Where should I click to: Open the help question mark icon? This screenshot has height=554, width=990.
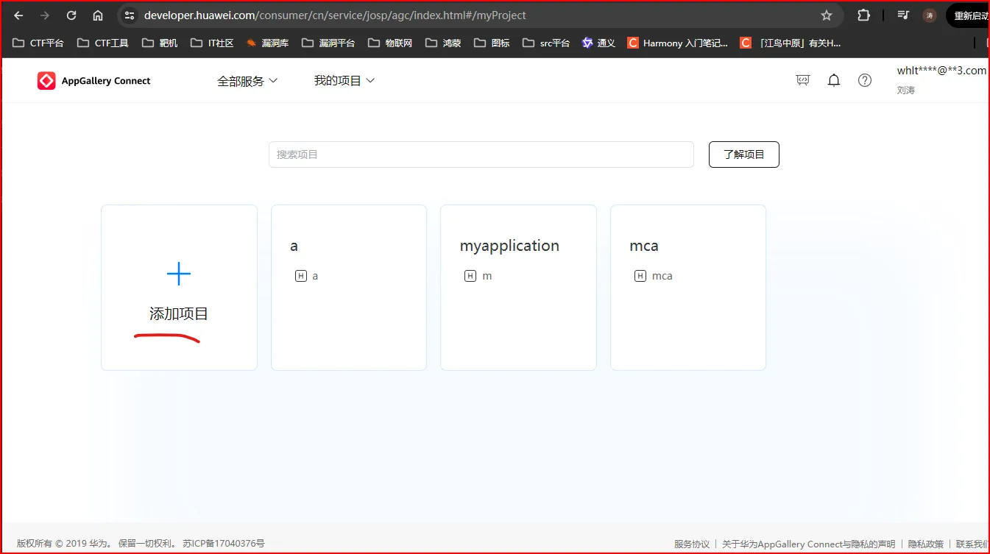click(865, 80)
